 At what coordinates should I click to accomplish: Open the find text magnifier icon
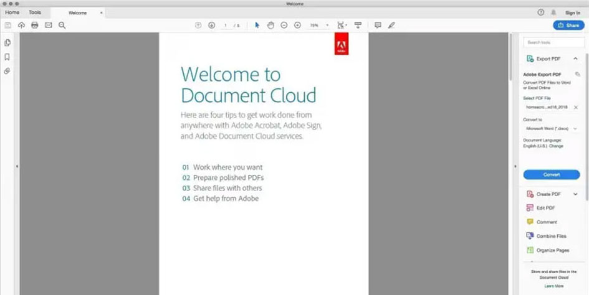coord(62,25)
